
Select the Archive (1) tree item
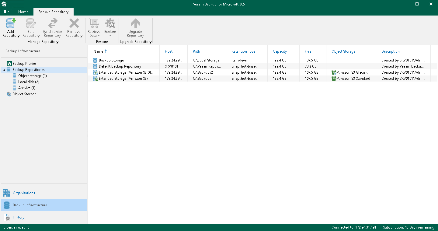[27, 88]
